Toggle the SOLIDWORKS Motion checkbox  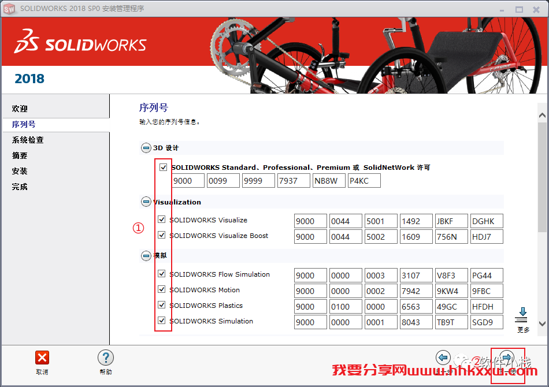[x=161, y=289]
